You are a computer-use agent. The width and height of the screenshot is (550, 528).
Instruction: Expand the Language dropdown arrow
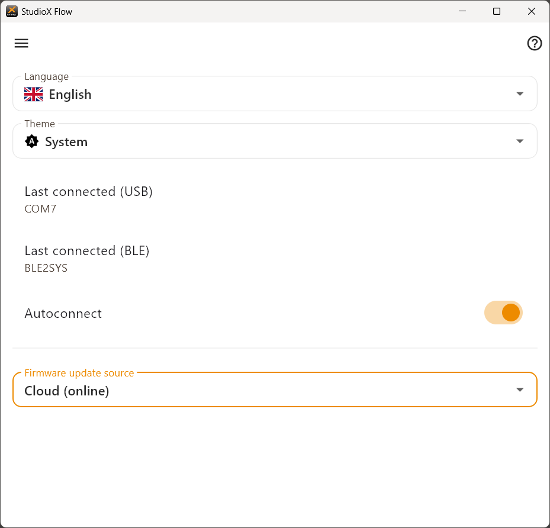pos(519,94)
